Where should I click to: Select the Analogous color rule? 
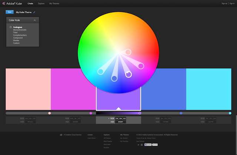tap(17, 27)
